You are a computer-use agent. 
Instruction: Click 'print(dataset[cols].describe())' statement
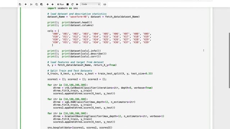[84, 54]
